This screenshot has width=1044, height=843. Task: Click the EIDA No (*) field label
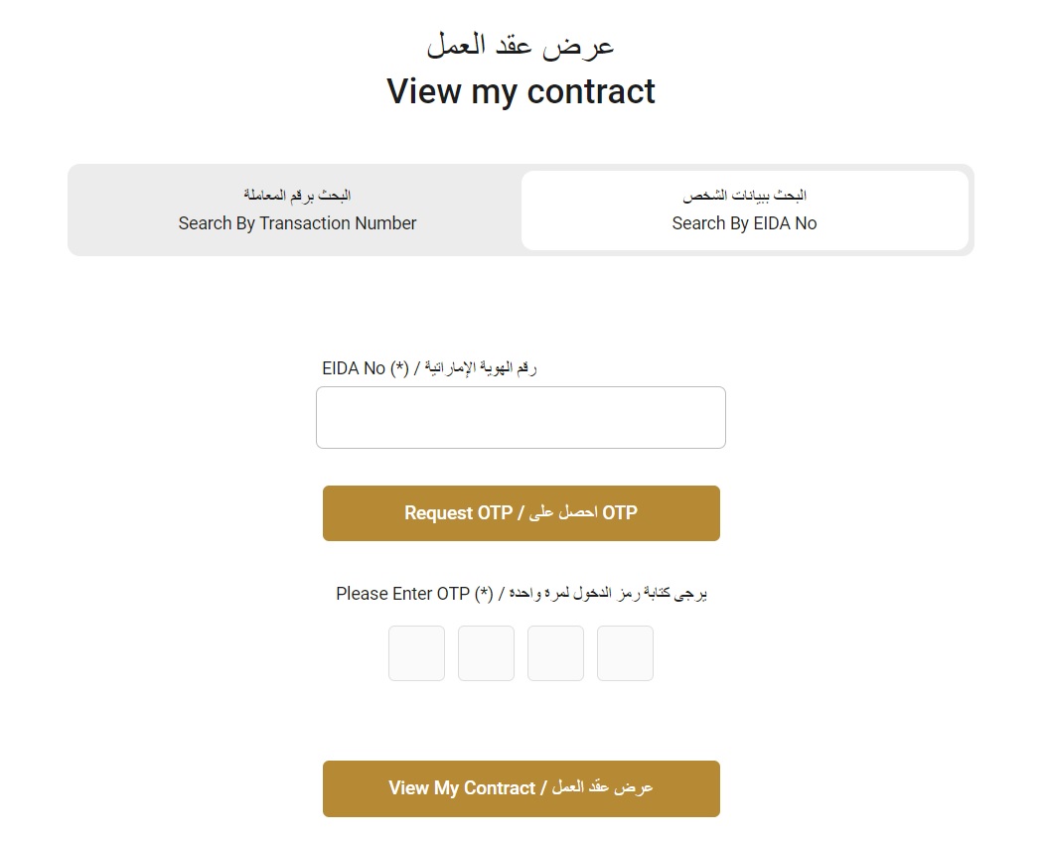pyautogui.click(x=429, y=366)
